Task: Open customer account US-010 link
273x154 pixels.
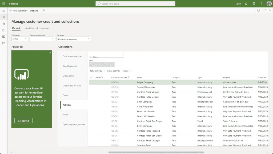Action: coord(115,87)
